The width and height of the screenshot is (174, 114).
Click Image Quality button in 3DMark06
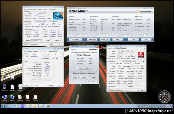(92, 40)
